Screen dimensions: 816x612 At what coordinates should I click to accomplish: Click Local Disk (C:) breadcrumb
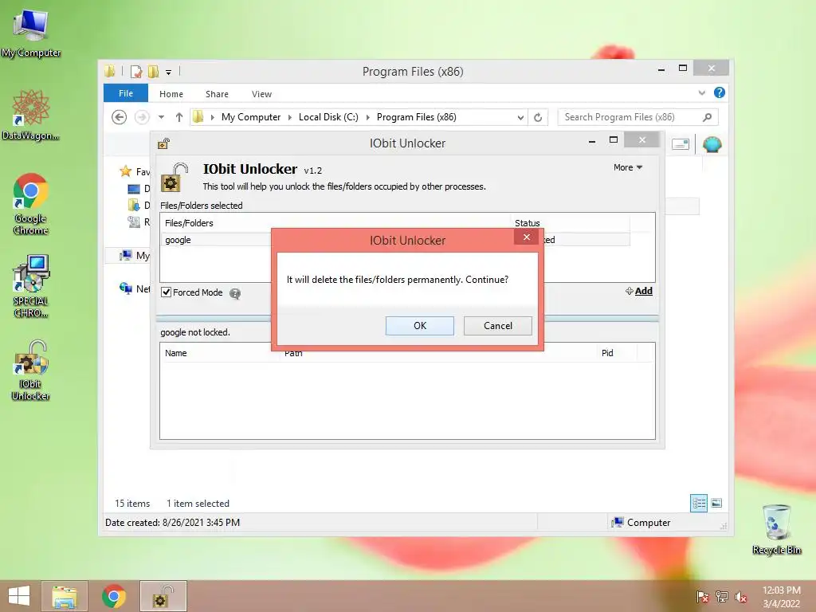point(328,117)
